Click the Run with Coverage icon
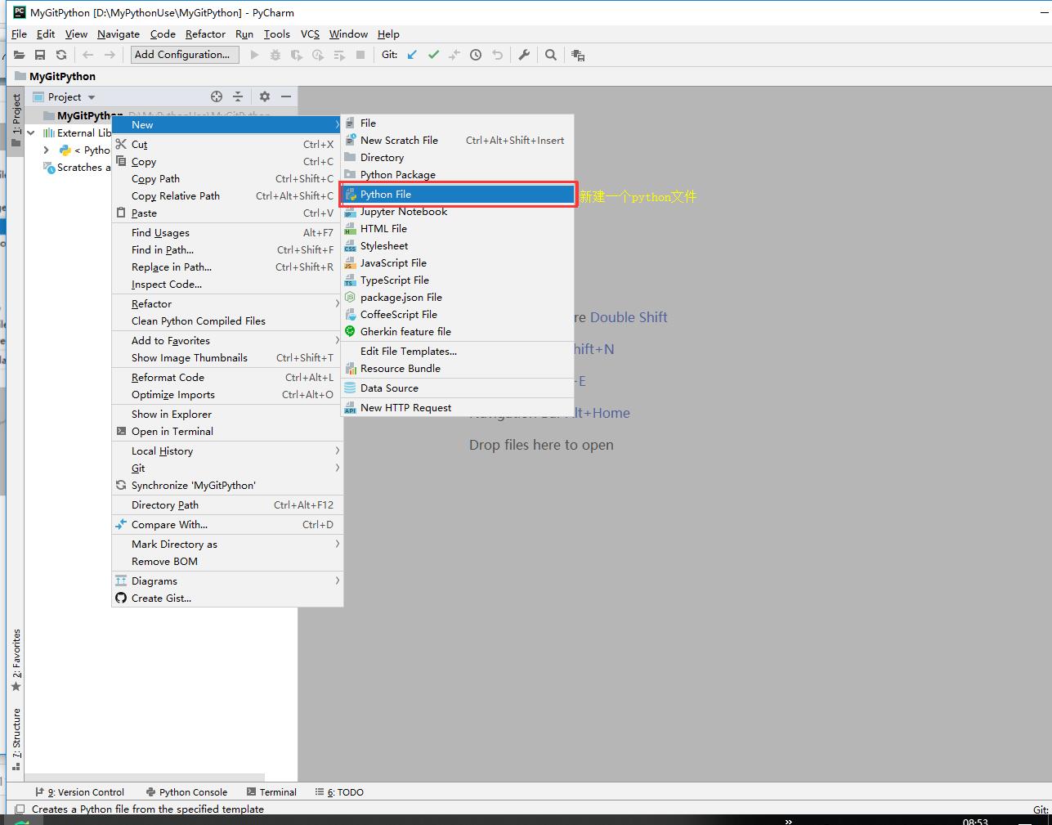The width and height of the screenshot is (1052, 825). click(297, 55)
